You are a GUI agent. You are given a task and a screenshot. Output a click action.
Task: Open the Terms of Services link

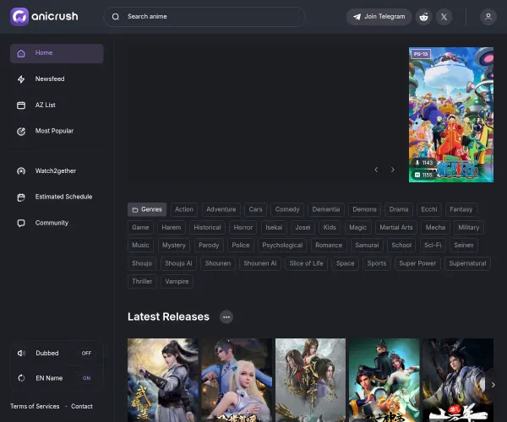click(x=35, y=406)
